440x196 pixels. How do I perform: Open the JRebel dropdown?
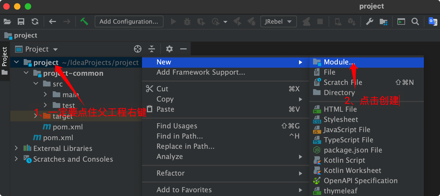(x=278, y=21)
